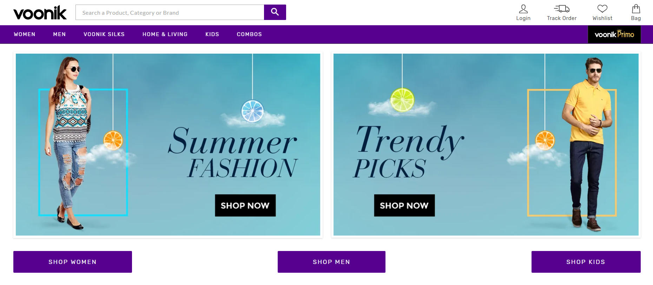Click the orange slice on Summer Fashion banner
This screenshot has width=653, height=285.
click(114, 140)
